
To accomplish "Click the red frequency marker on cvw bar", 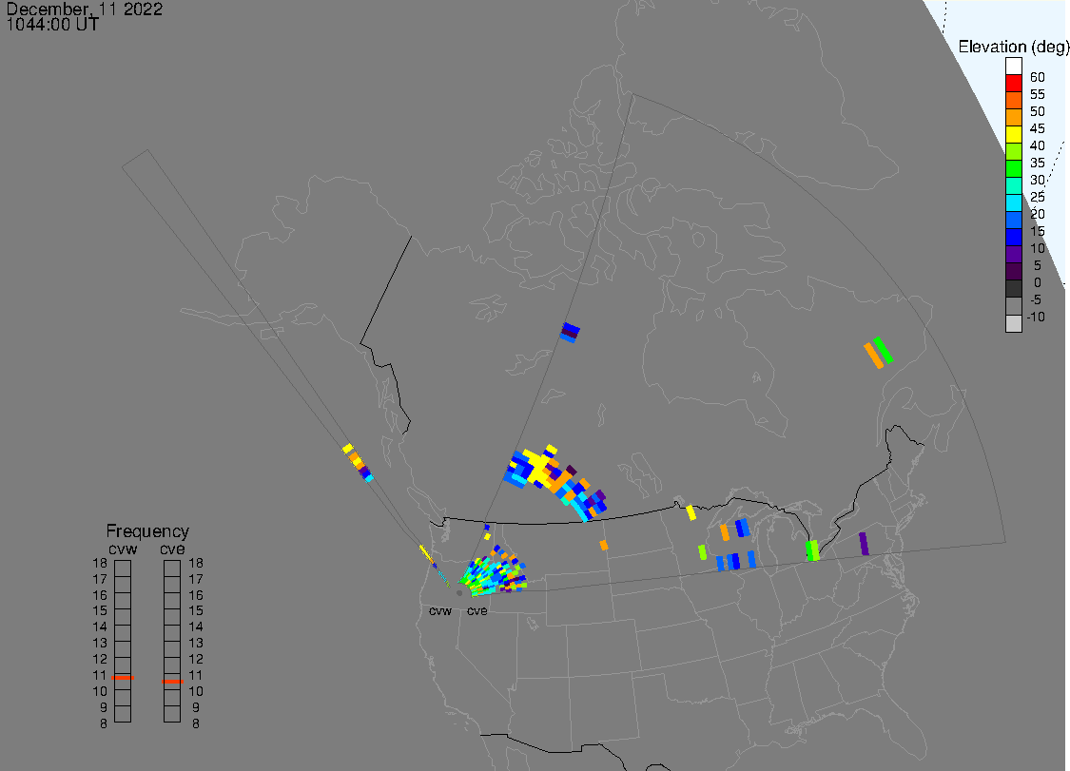I will [123, 678].
